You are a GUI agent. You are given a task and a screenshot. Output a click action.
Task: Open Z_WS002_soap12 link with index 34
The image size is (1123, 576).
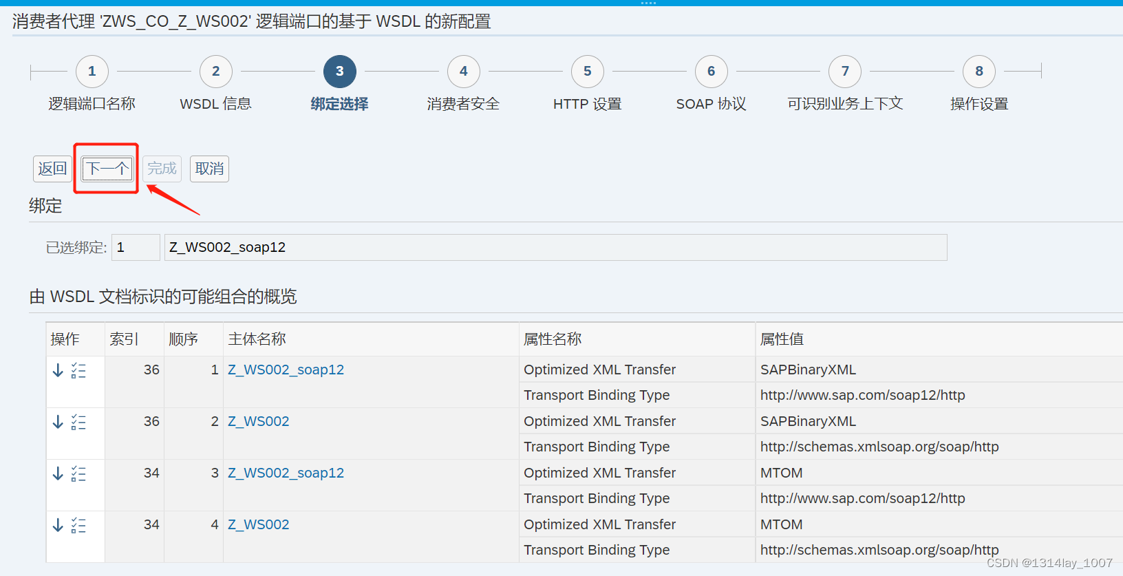[x=286, y=473]
